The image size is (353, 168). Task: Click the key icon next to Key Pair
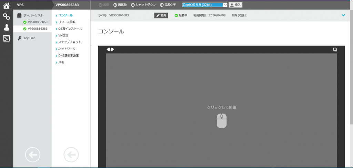point(20,38)
